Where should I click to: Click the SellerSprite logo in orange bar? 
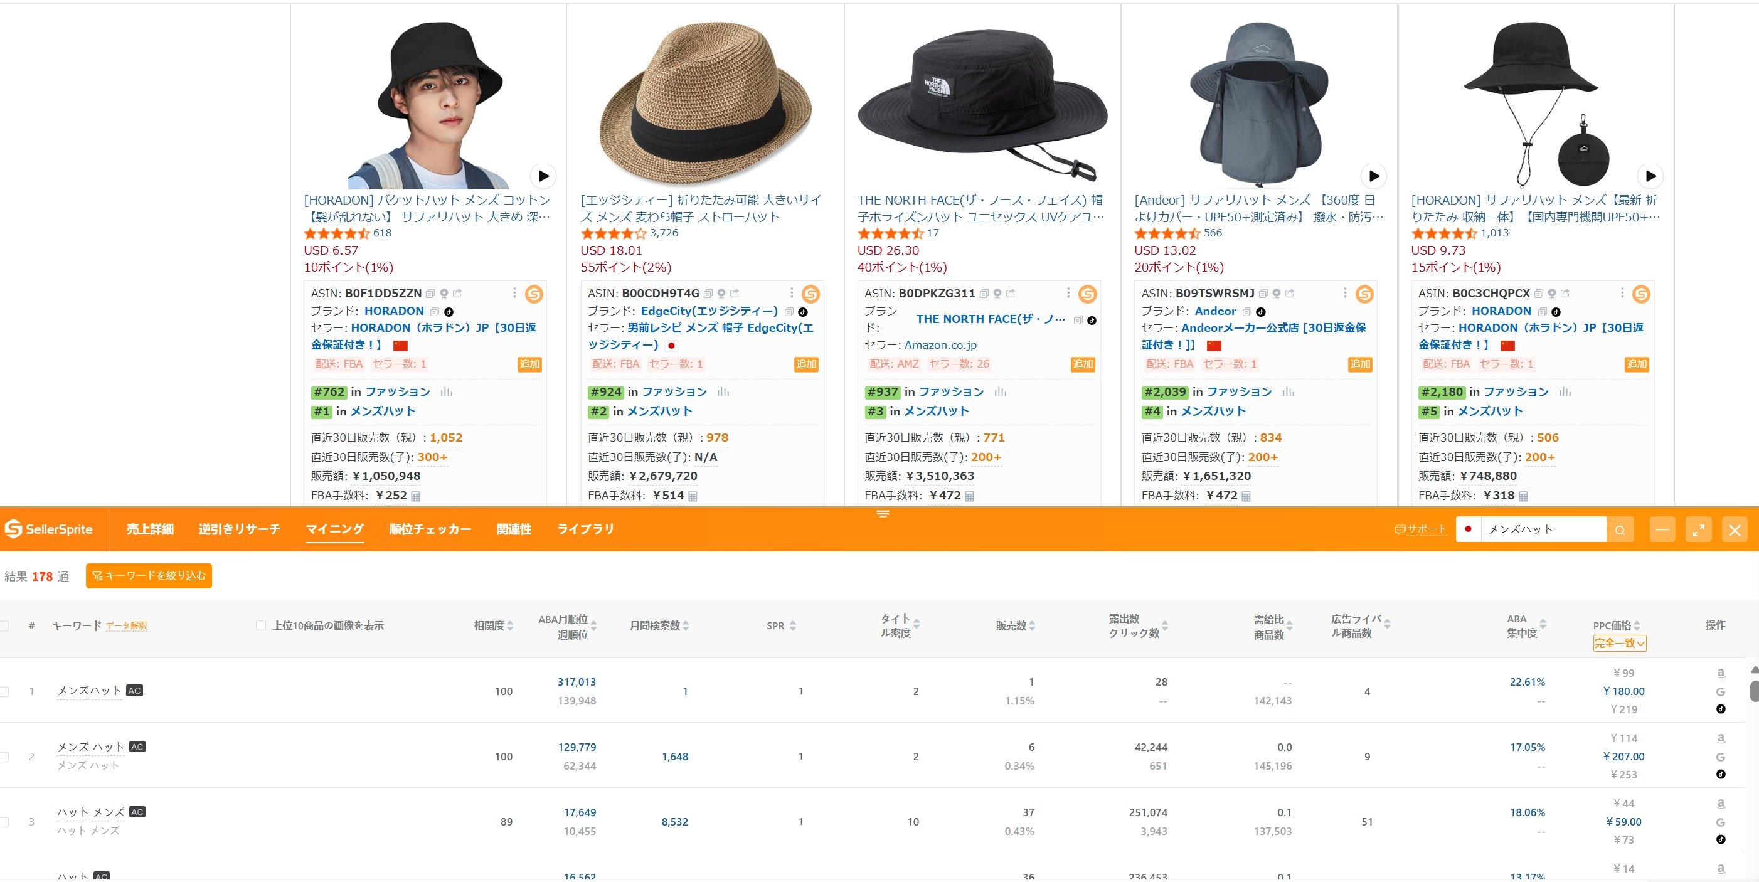tap(48, 529)
